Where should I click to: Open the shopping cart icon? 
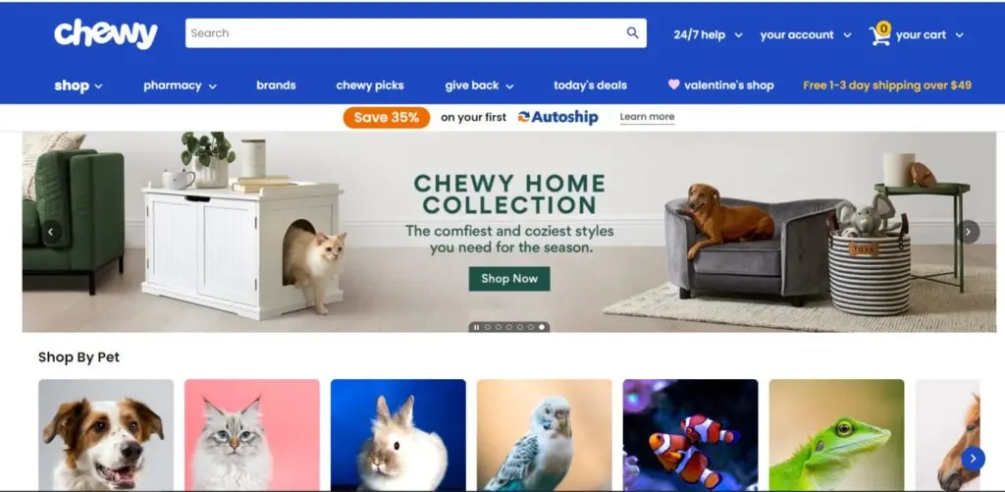[880, 34]
